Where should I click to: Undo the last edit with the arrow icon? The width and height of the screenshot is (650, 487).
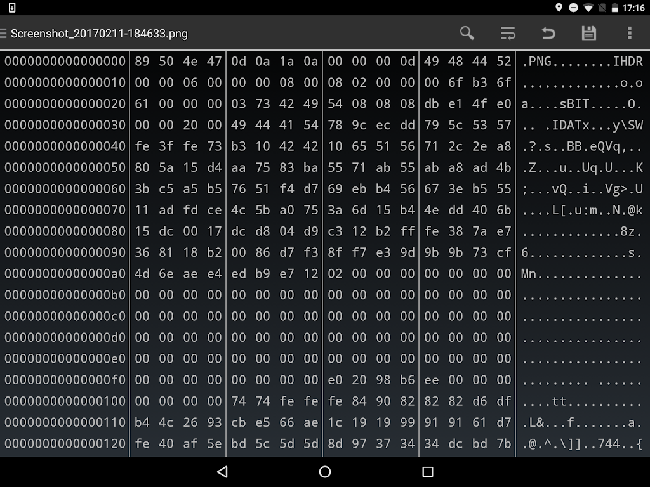[x=548, y=34]
